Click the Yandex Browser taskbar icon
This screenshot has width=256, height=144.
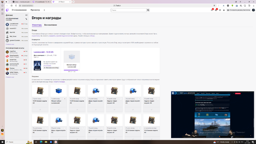pyautogui.click(x=56, y=142)
